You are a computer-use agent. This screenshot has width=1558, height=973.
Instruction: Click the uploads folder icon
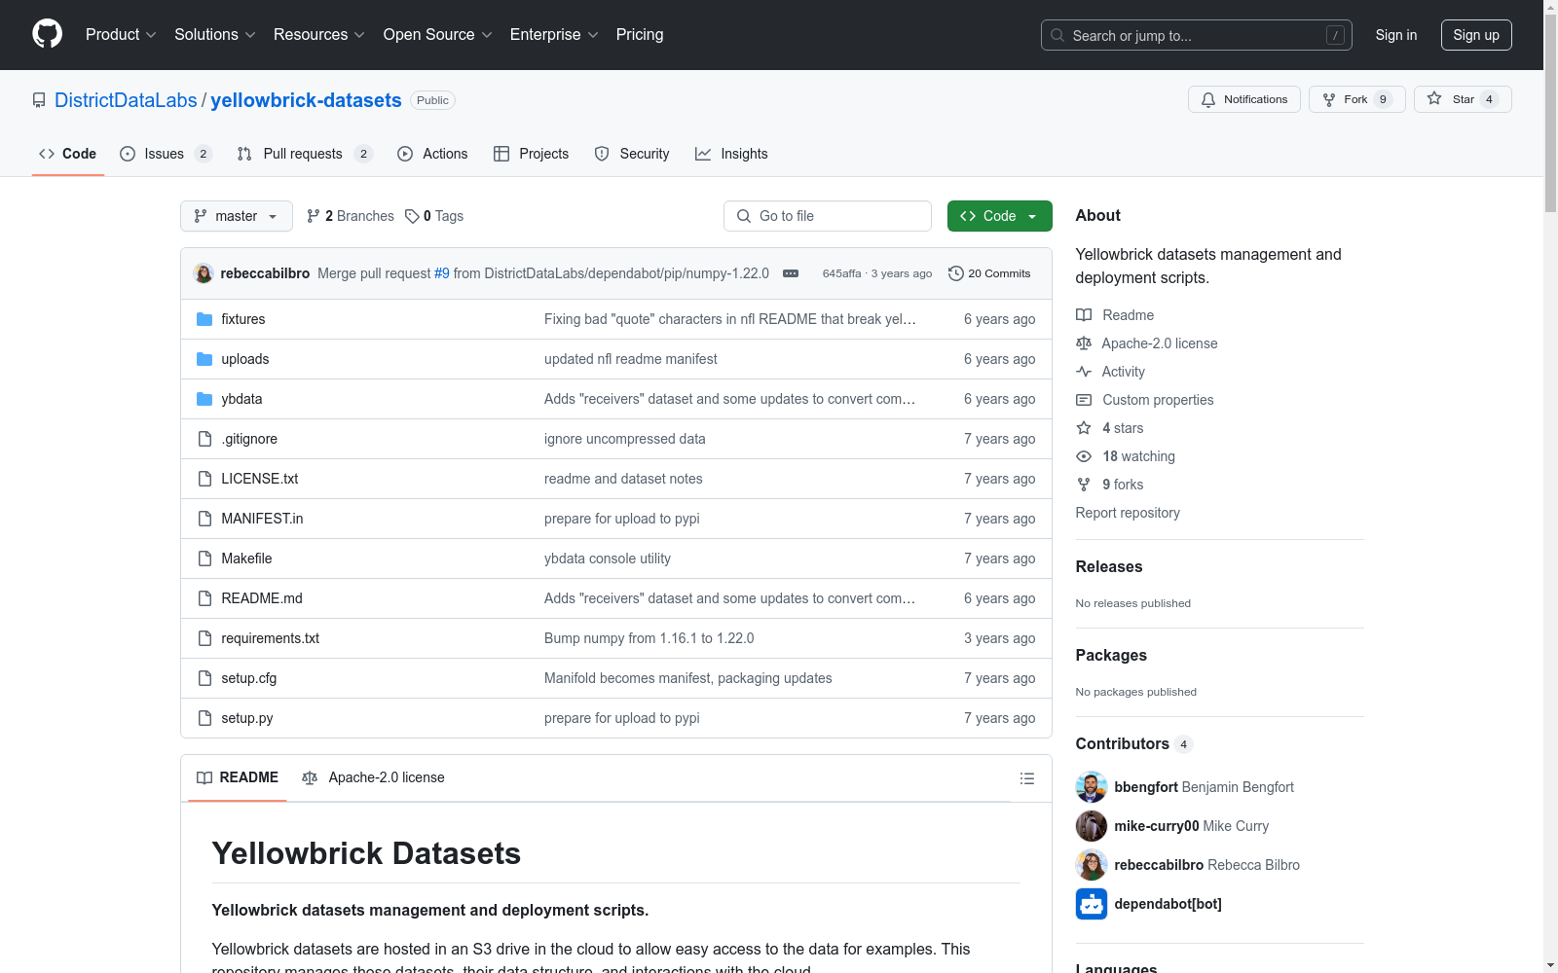(204, 359)
